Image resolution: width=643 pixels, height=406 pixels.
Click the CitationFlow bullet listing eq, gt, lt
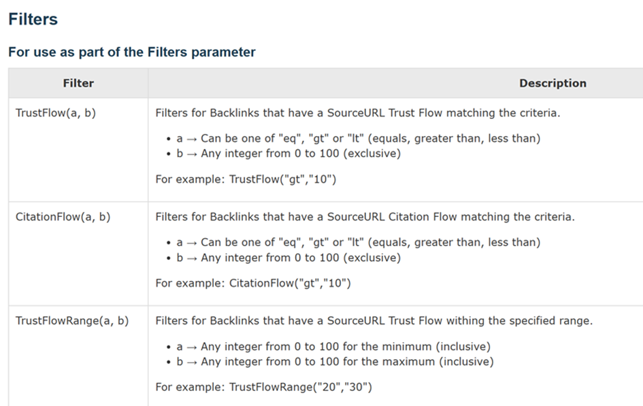[x=358, y=242]
